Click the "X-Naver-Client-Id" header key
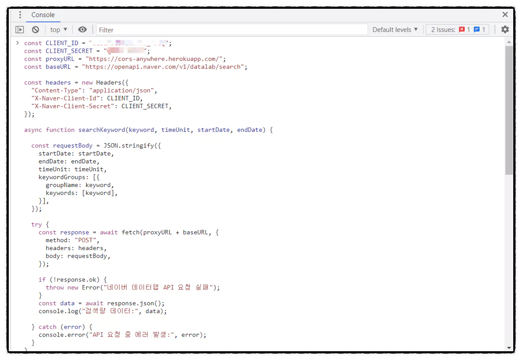Image resolution: width=522 pixels, height=360 pixels. pos(65,99)
